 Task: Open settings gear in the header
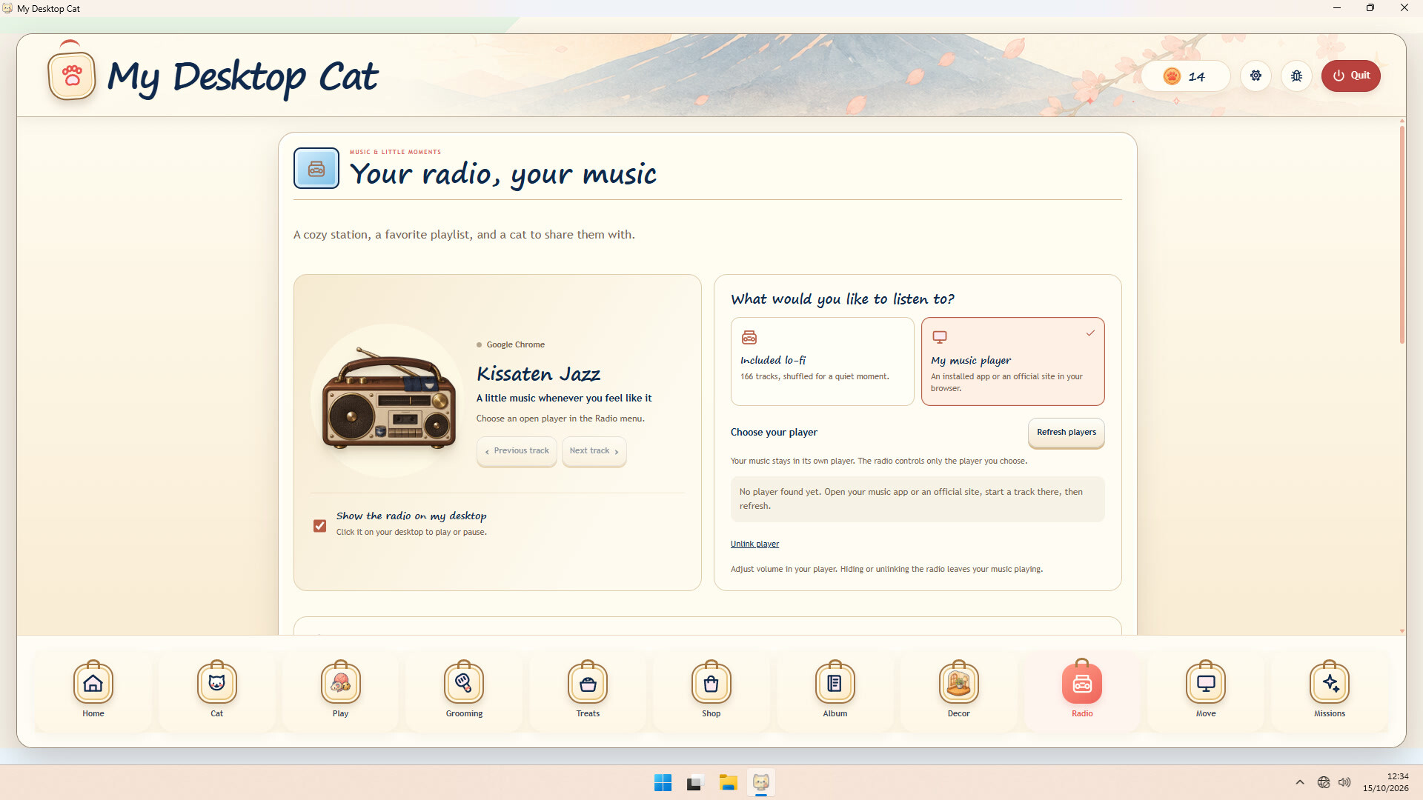click(1256, 76)
